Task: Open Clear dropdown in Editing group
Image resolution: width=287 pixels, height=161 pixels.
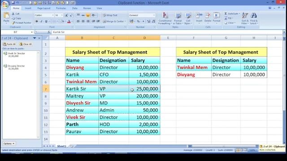Action: 230,23
